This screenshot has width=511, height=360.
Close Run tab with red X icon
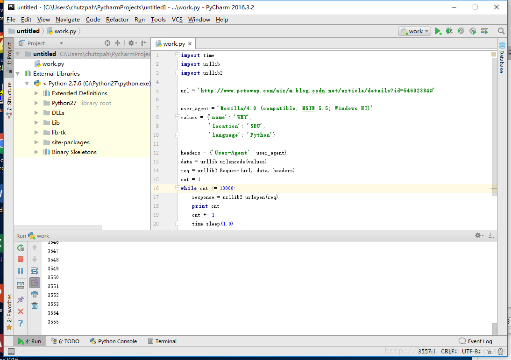21,311
